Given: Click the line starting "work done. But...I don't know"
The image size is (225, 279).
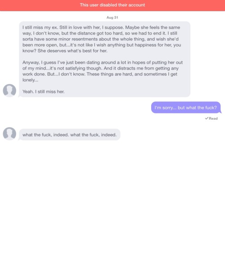Looking at the screenshot, I should pos(100,74).
